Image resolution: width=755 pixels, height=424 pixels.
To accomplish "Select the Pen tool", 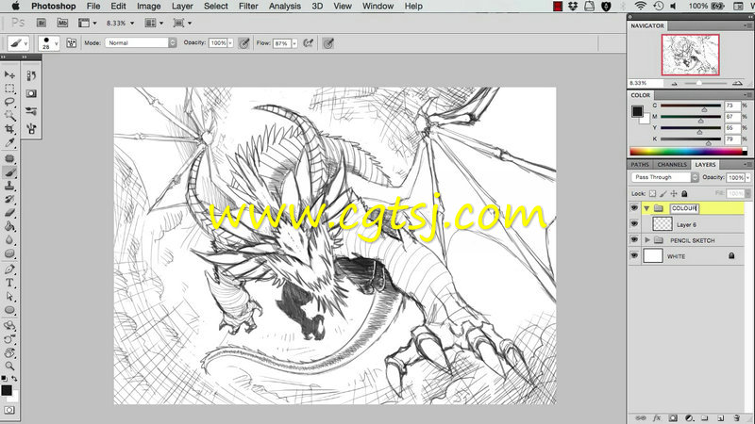I will pos(9,269).
